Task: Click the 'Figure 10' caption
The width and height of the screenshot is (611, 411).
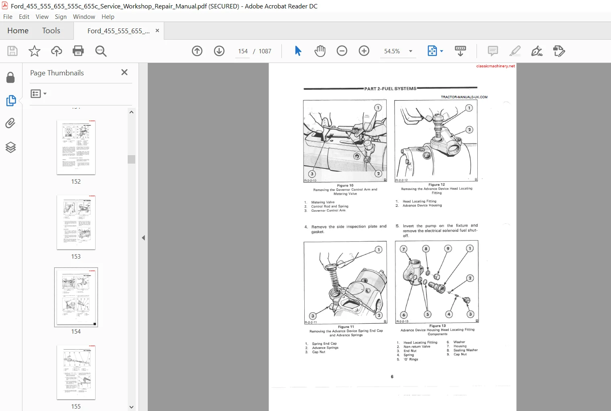Action: pyautogui.click(x=345, y=186)
